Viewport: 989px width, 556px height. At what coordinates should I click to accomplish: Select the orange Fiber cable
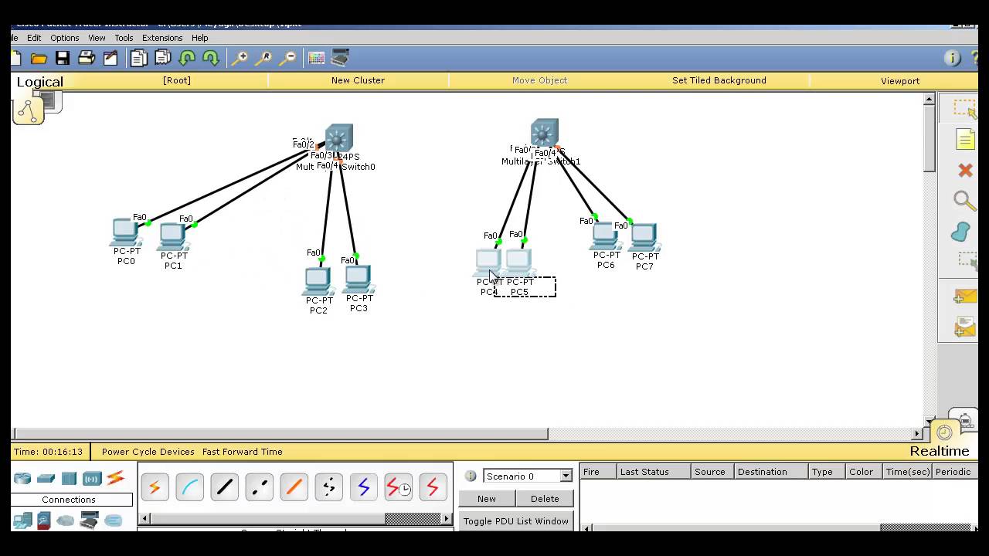(294, 487)
